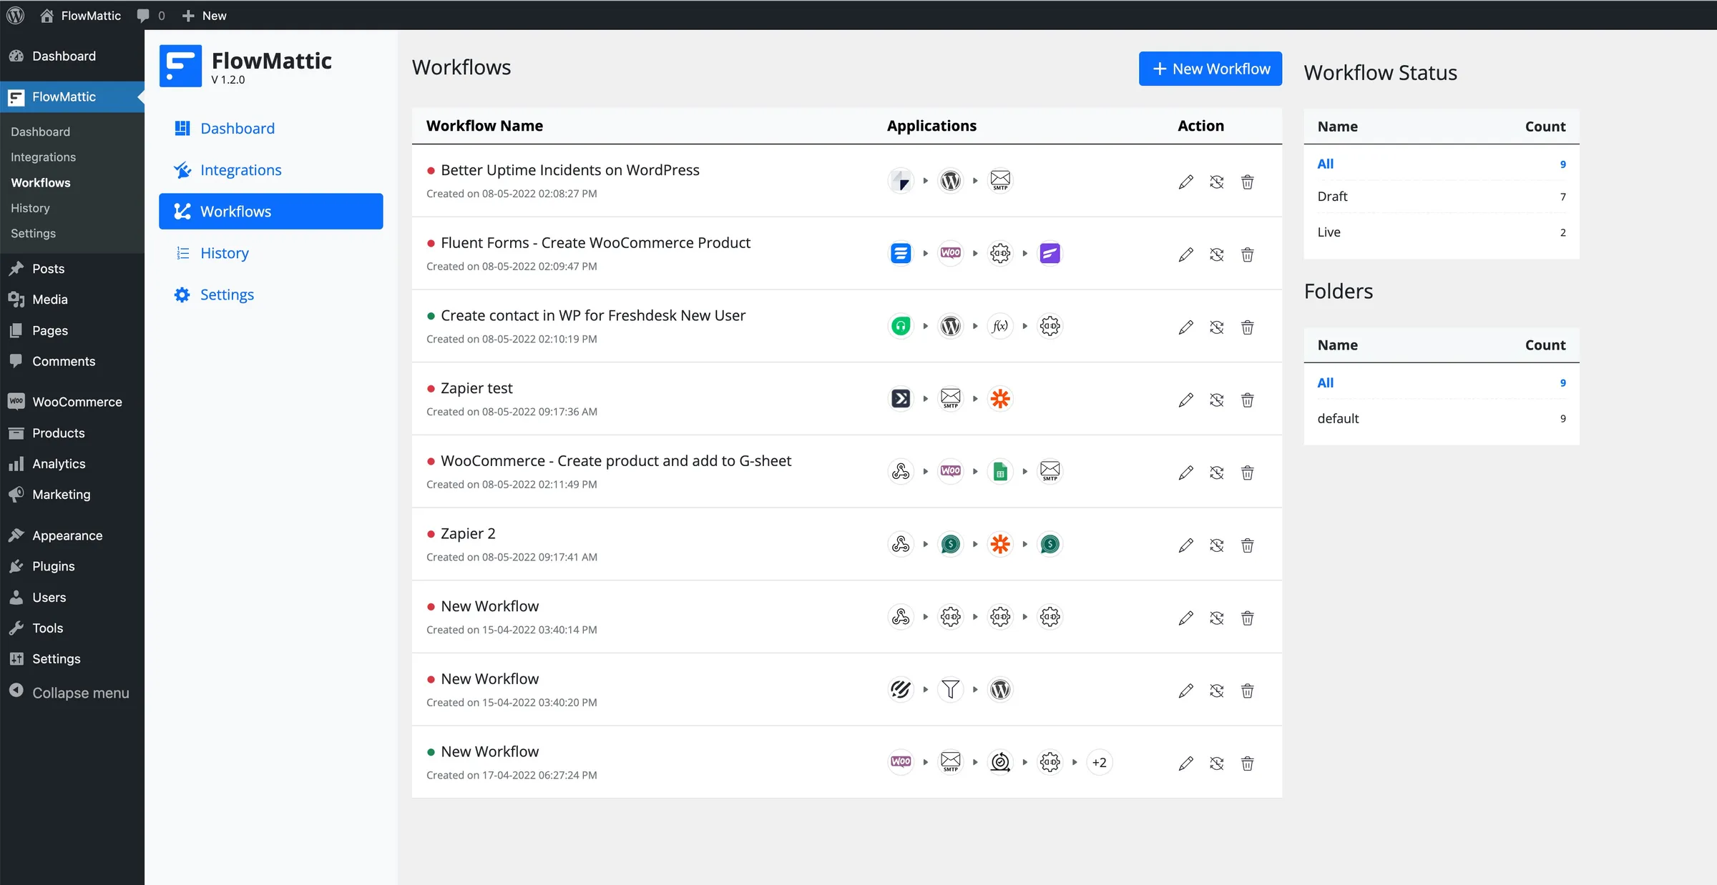1717x885 pixels.
Task: Click the New Workflow button
Action: tap(1210, 69)
